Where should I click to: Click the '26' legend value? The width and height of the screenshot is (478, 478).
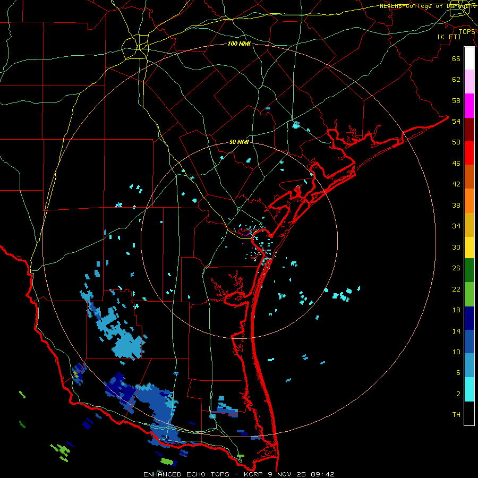point(456,268)
